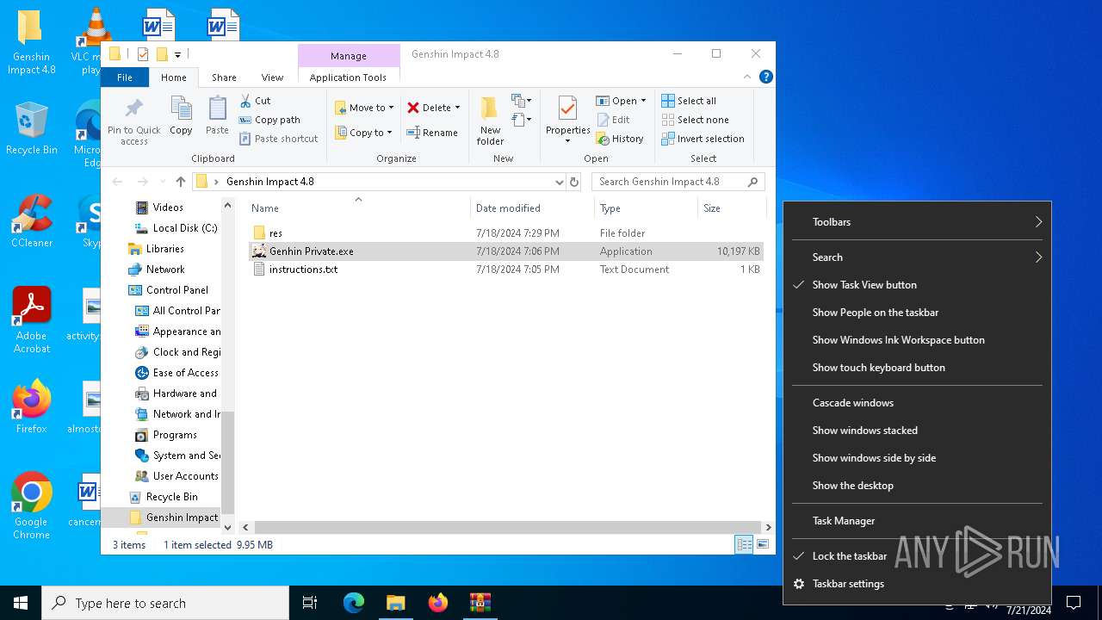Click the horizontal scrollbar of the file list
Screen dimensions: 1102x620
(x=508, y=527)
